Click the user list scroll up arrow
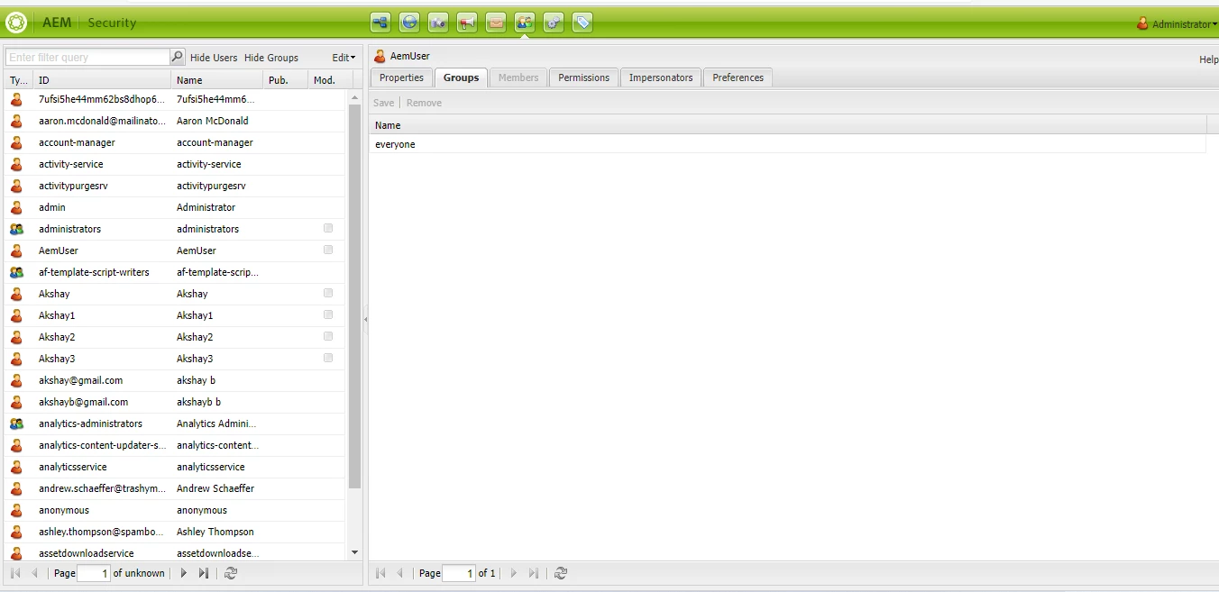This screenshot has height=592, width=1219. (354, 96)
